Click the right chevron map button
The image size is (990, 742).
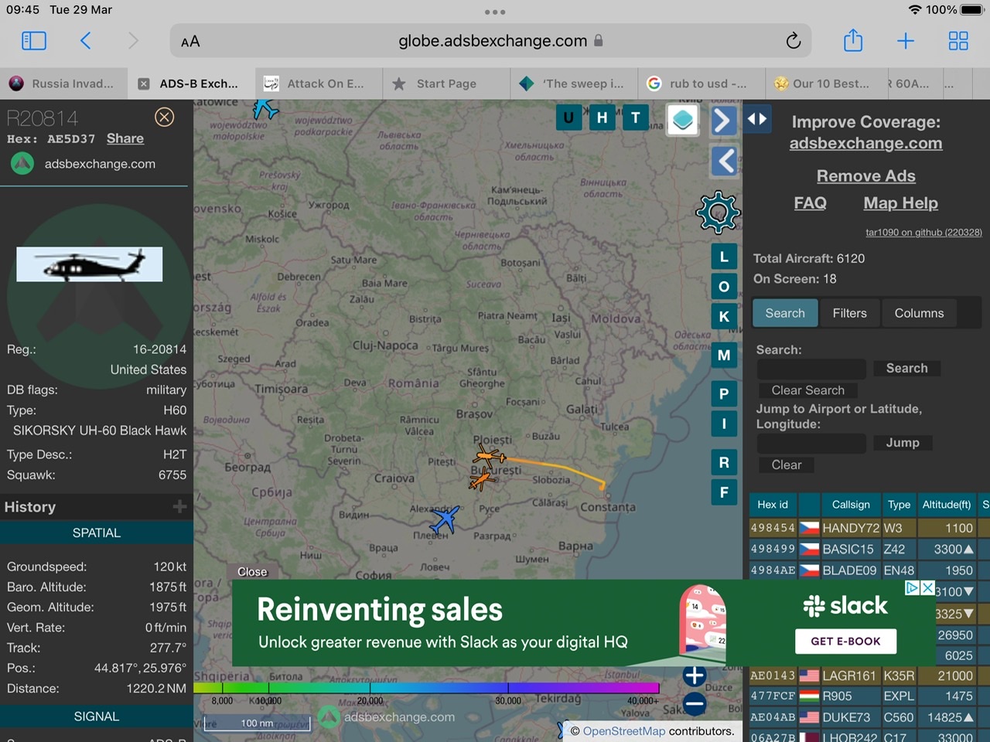pyautogui.click(x=723, y=121)
